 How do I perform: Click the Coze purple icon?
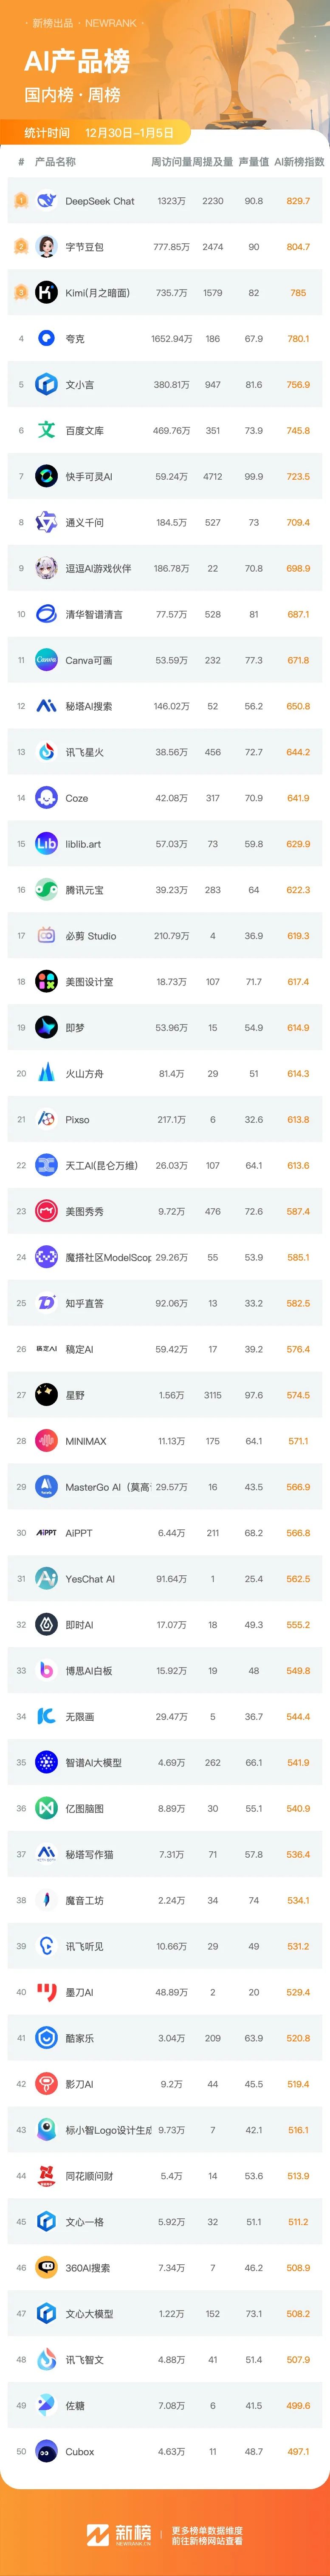pos(46,798)
